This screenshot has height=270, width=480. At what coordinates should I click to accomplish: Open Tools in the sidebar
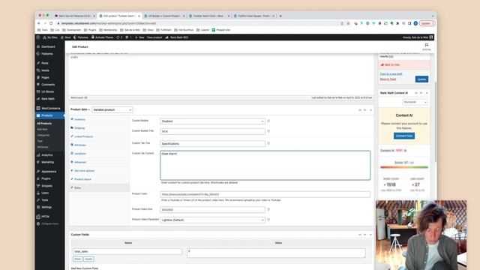pyautogui.click(x=45, y=200)
